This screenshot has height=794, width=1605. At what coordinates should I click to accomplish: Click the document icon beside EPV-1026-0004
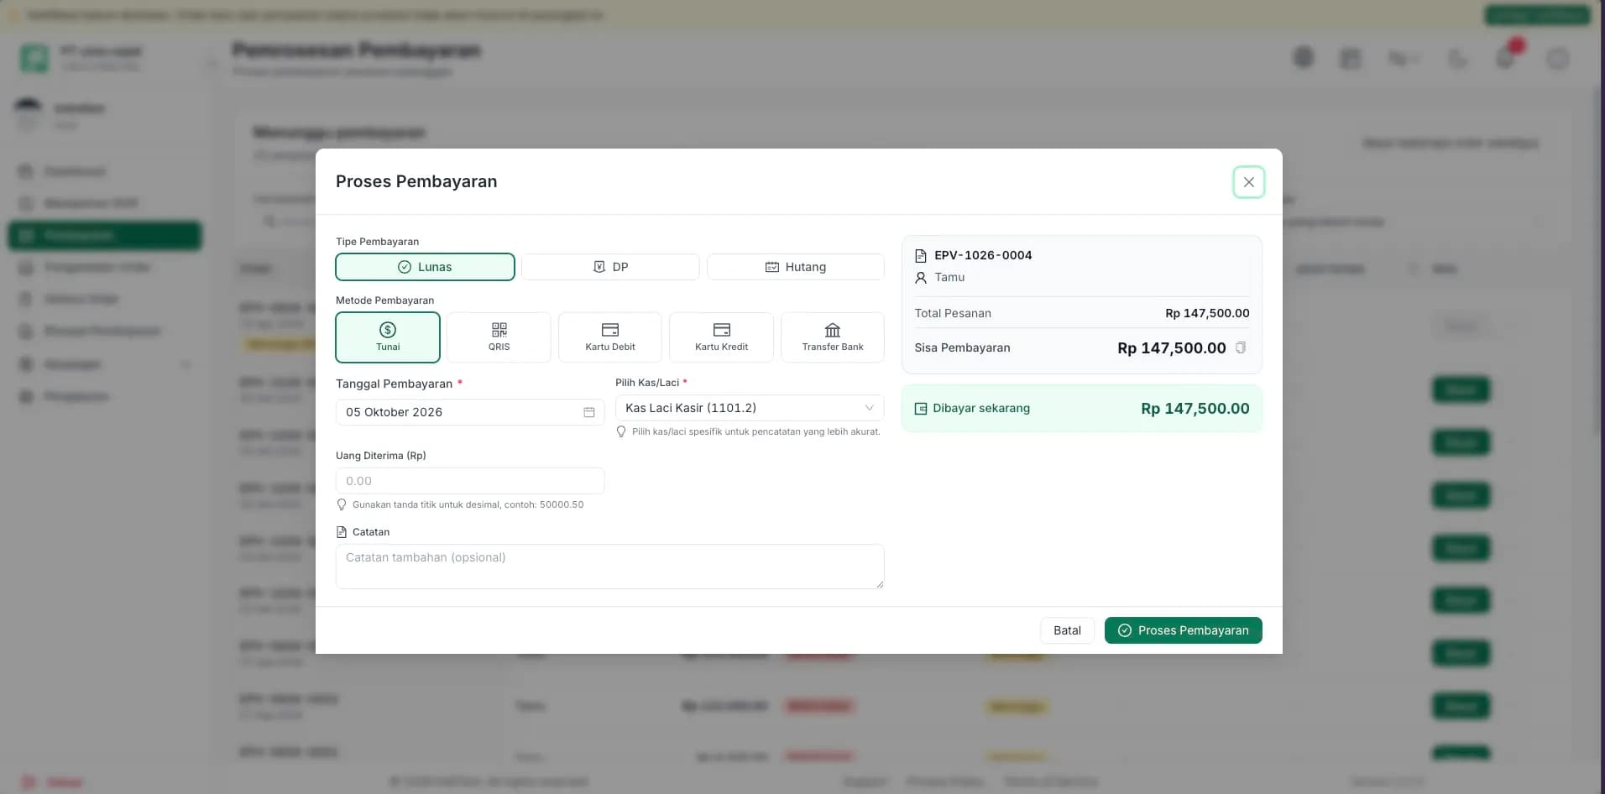(x=921, y=255)
